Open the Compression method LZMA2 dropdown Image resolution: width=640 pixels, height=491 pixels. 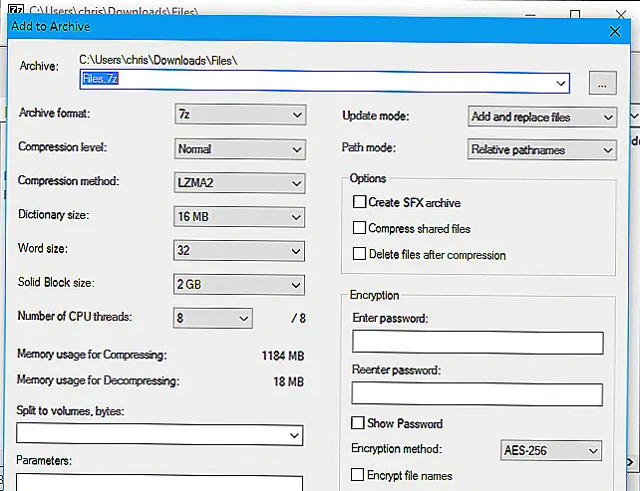pyautogui.click(x=239, y=183)
